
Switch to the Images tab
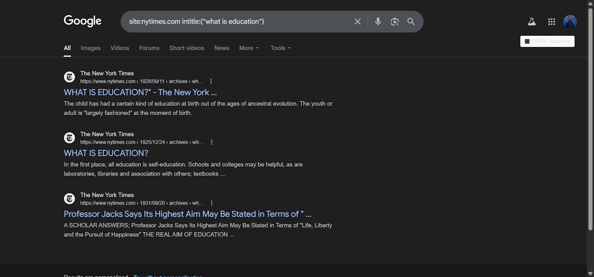pyautogui.click(x=90, y=48)
